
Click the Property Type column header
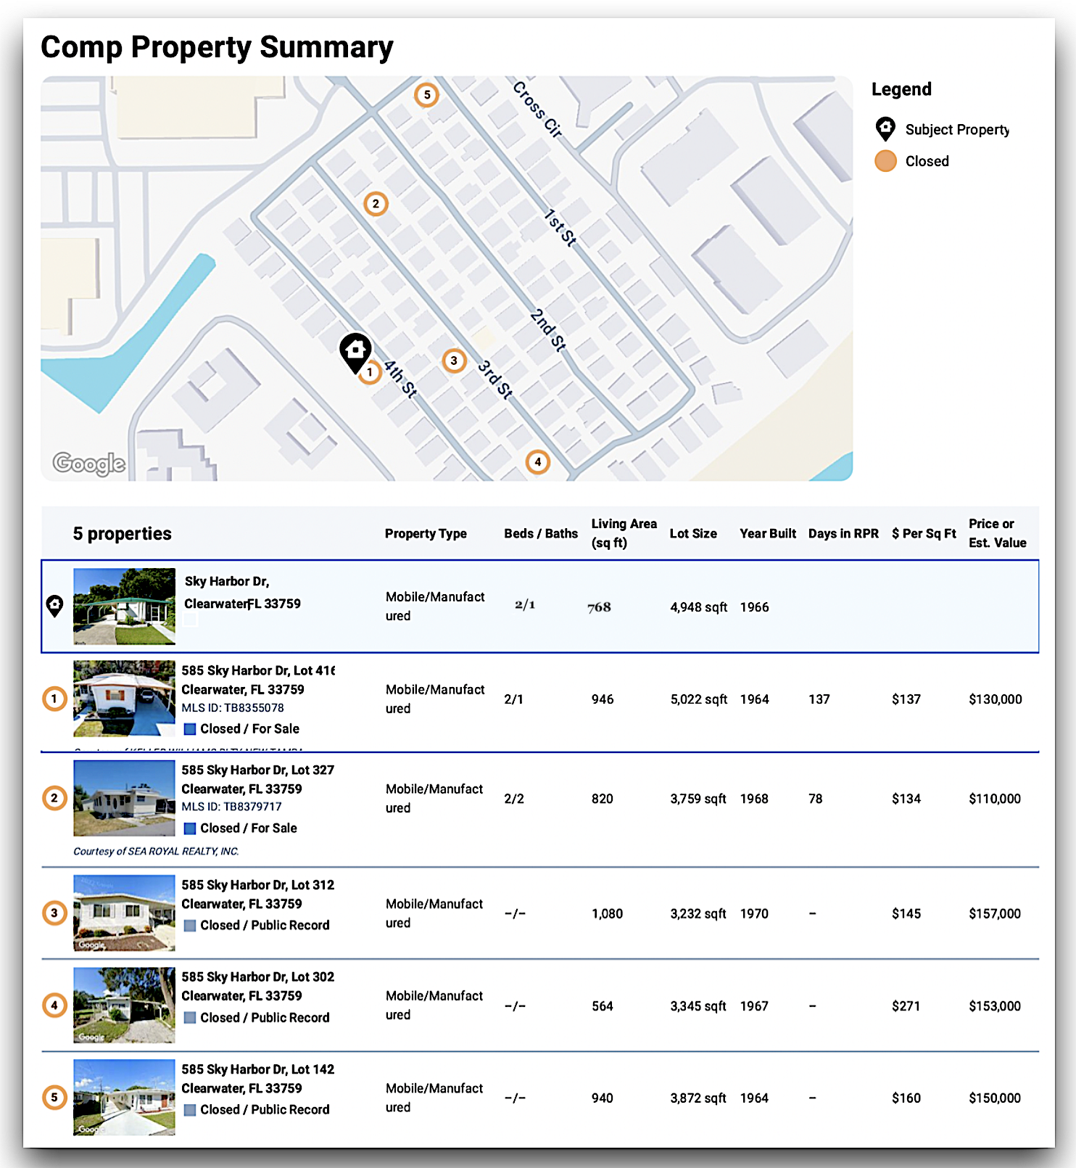tap(426, 534)
